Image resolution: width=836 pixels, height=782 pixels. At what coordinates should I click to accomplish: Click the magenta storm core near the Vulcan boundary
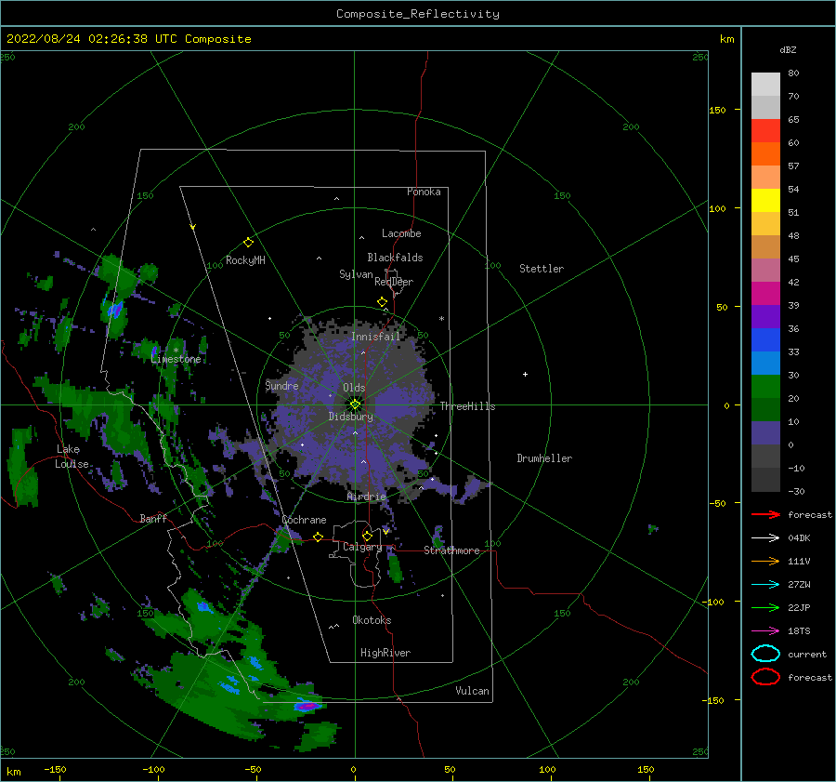(x=307, y=707)
